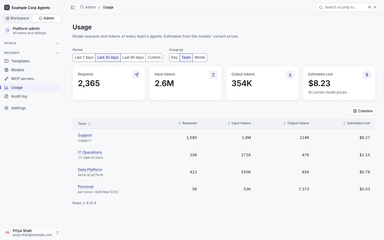This screenshot has height=240, width=384.
Task: Open the Columns button
Action: coord(363,111)
